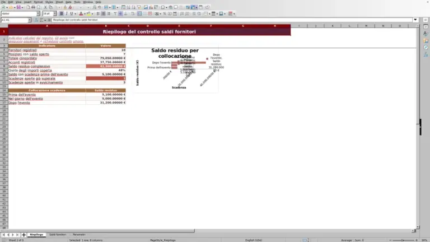Select cell 'Saldo residuo complessivo'
This screenshot has height=242, width=430.
tap(47, 66)
